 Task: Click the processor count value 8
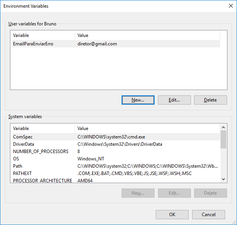tap(79, 151)
